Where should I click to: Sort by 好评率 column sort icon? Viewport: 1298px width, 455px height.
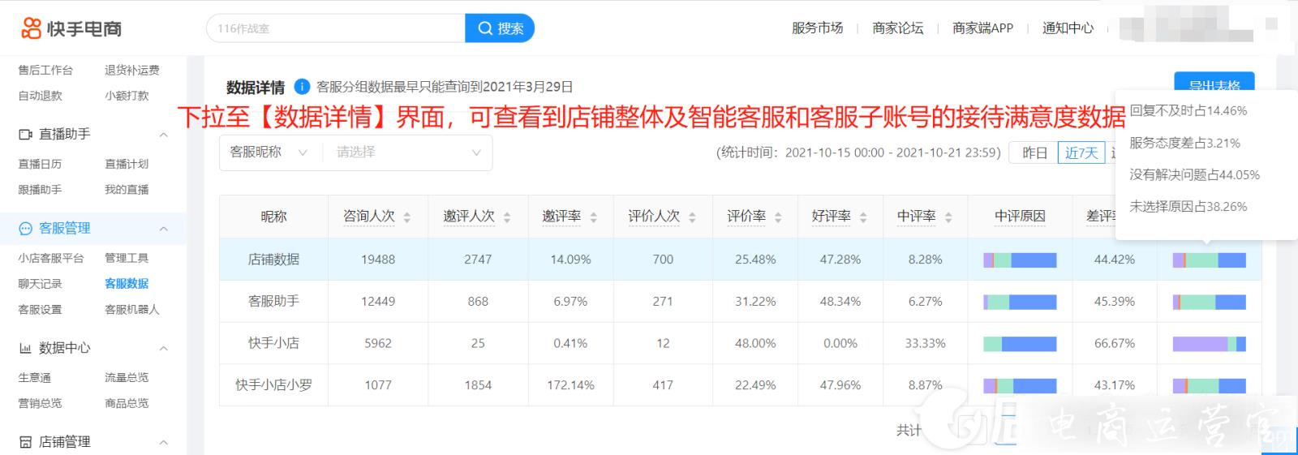point(863,217)
